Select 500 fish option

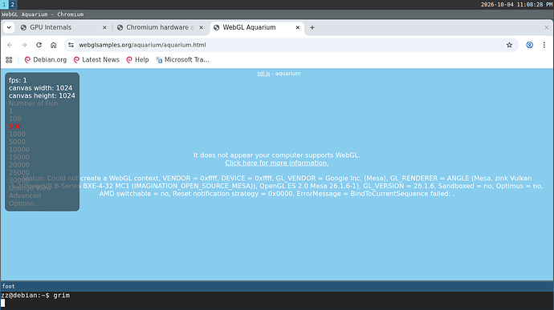(x=14, y=127)
